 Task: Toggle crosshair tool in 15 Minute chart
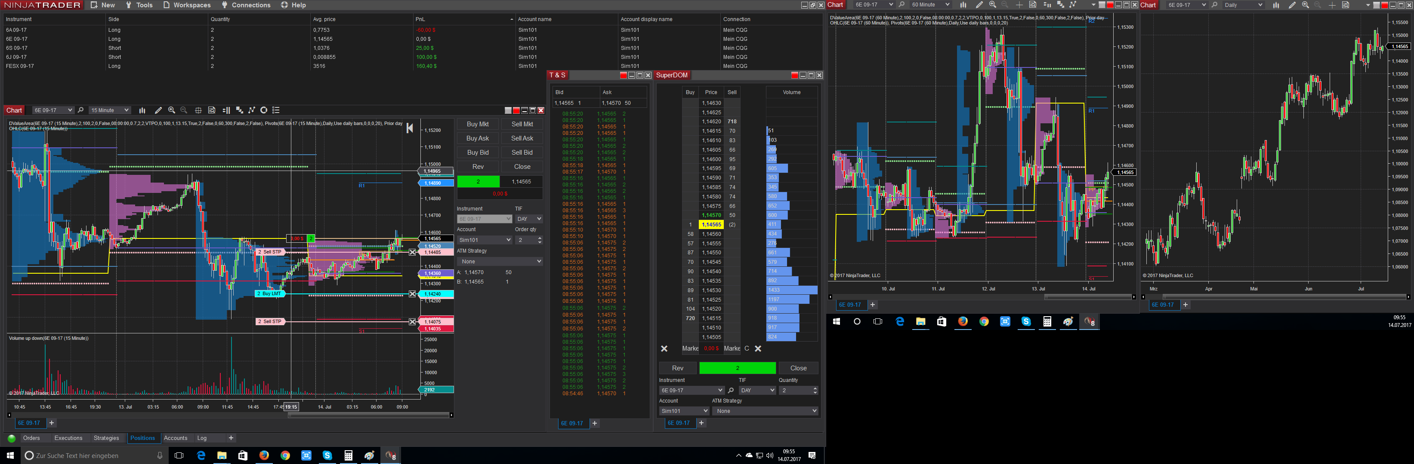point(198,110)
